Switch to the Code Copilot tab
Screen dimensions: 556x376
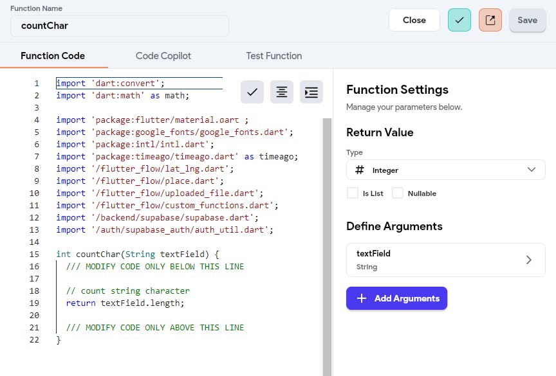pyautogui.click(x=163, y=56)
